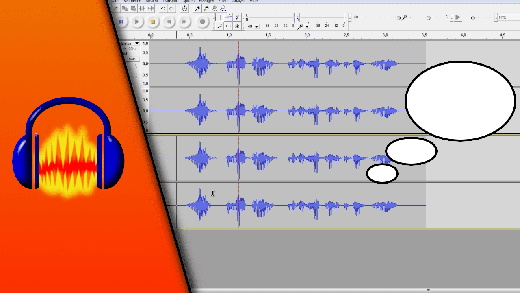Click the microphone icon on the input meter
This screenshot has width=520, height=293.
tap(300, 26)
